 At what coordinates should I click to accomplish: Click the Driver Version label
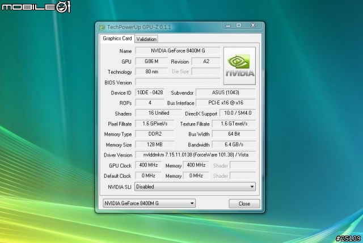pos(118,155)
